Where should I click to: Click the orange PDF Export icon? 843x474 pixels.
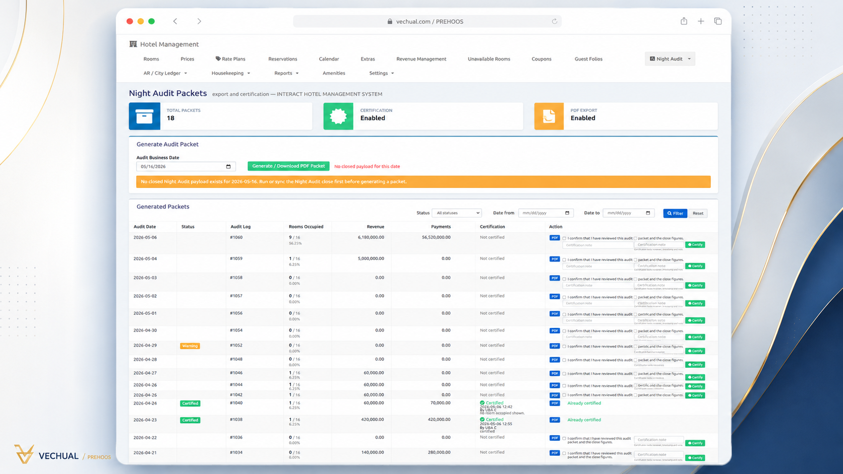click(549, 116)
